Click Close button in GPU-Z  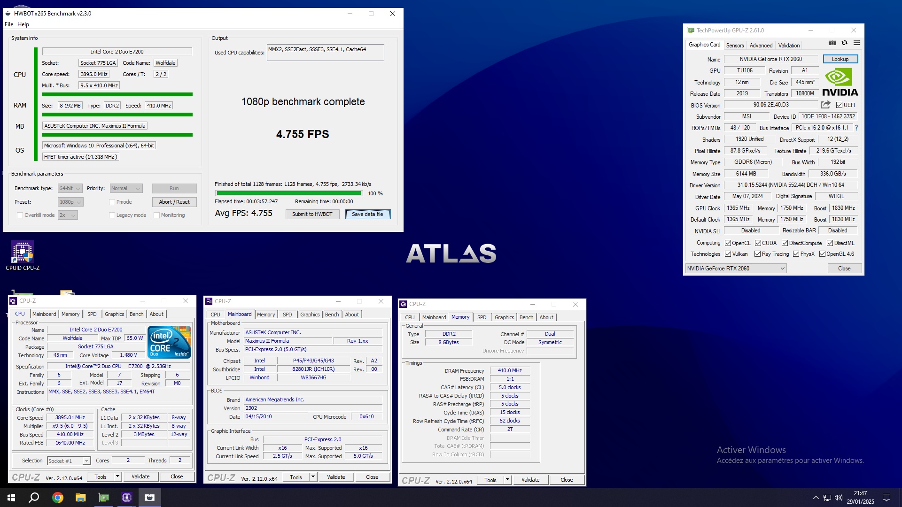coord(844,269)
